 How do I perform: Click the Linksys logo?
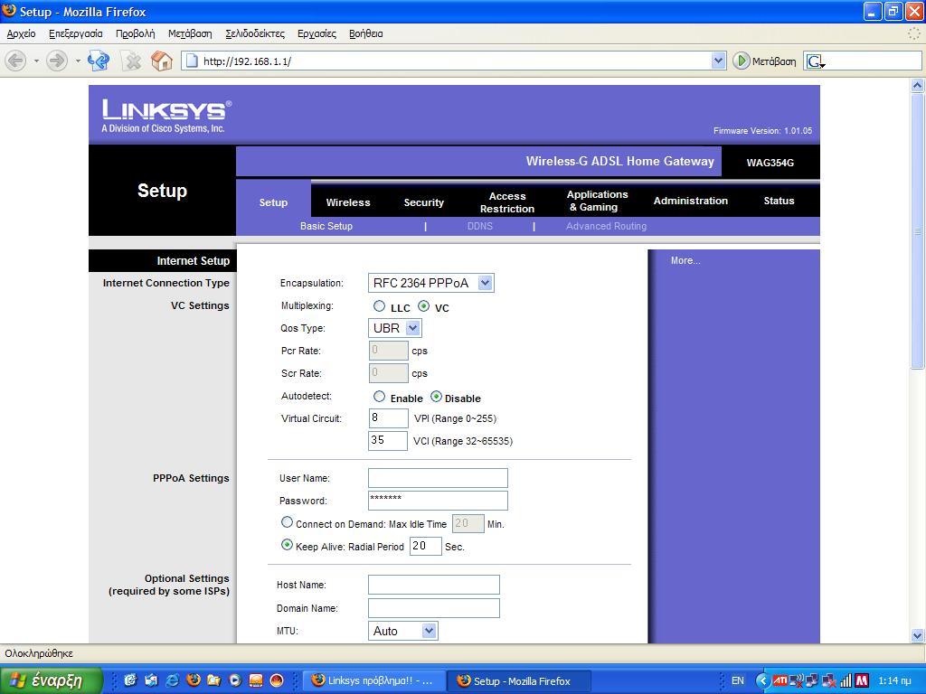pos(166,116)
